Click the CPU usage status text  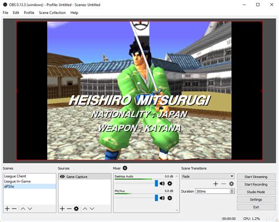pos(251,218)
